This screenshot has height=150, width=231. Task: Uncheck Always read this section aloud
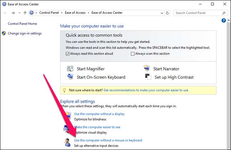click(68, 54)
